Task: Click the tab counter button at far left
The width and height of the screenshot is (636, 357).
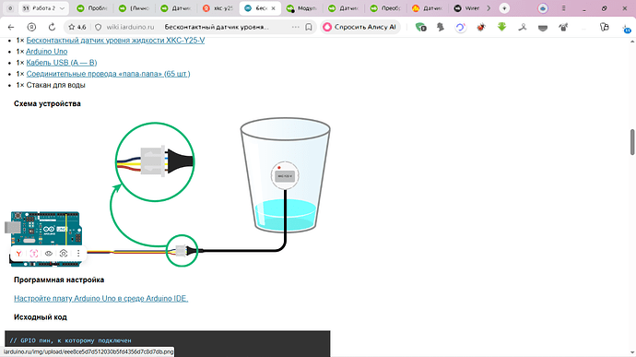Action: pos(10,8)
